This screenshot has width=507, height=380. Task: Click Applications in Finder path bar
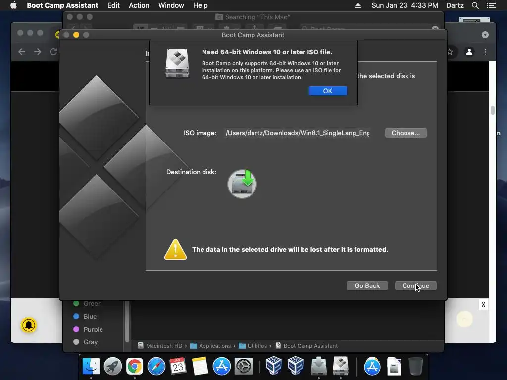click(x=210, y=346)
